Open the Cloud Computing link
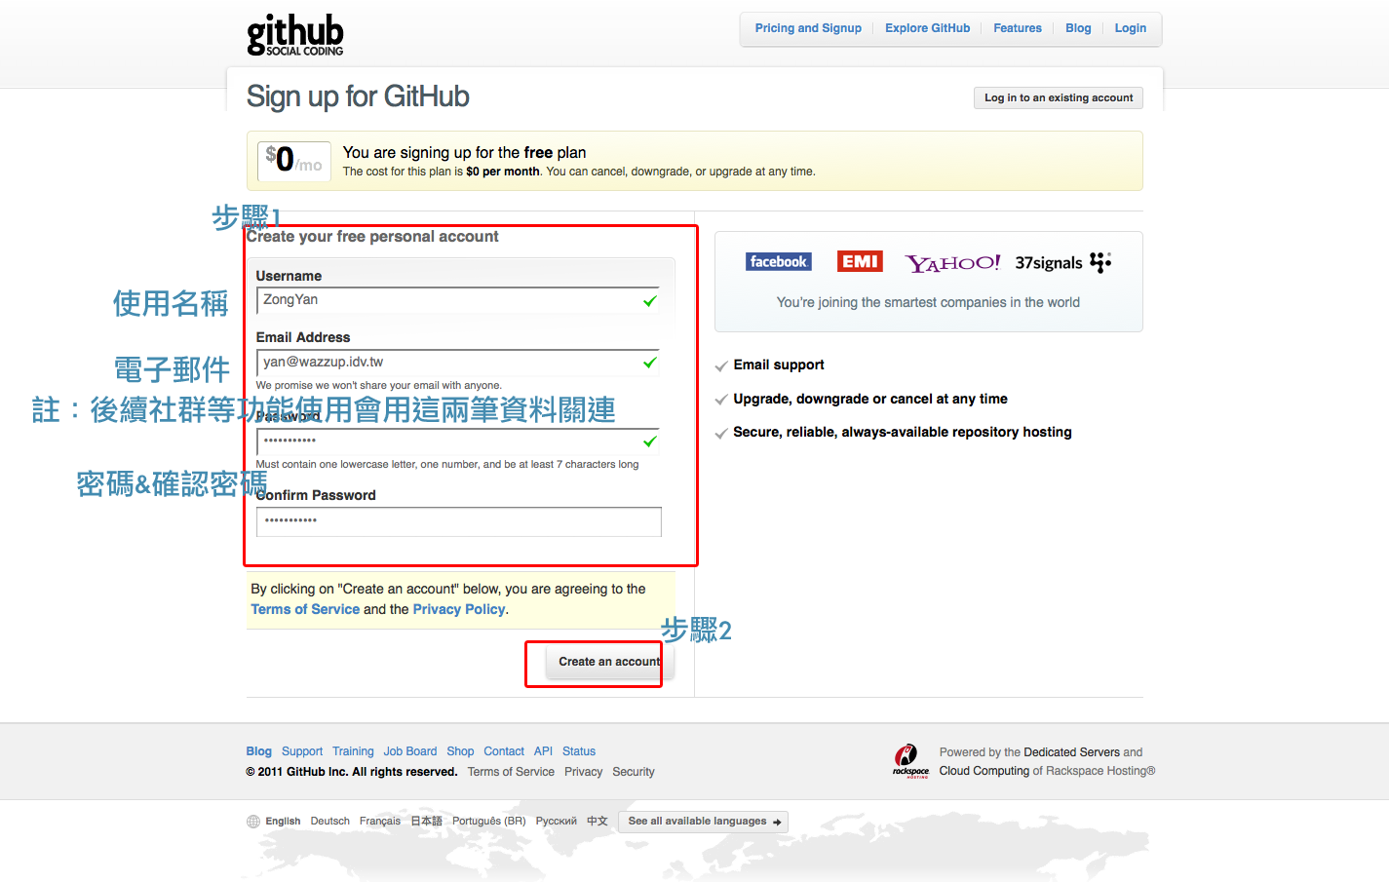Viewport: 1389px width, 882px height. pos(984,771)
